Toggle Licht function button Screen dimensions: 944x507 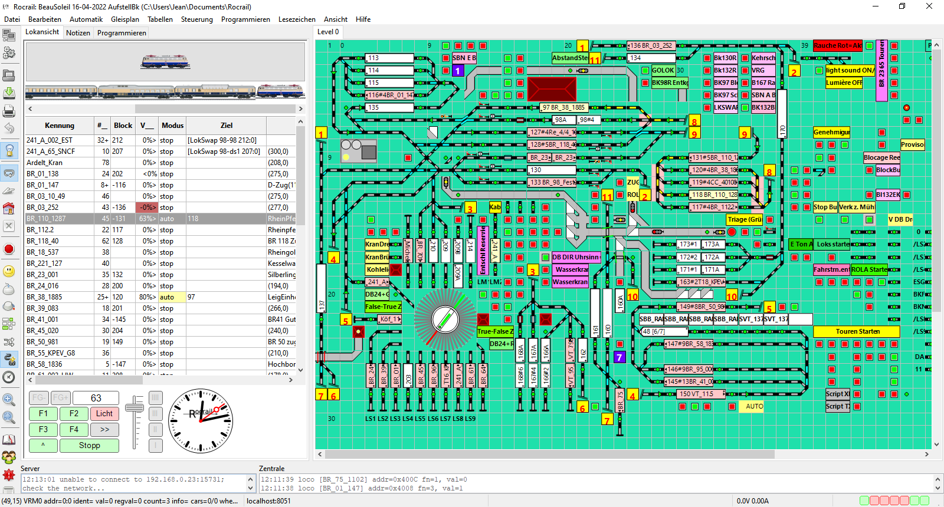coord(104,414)
